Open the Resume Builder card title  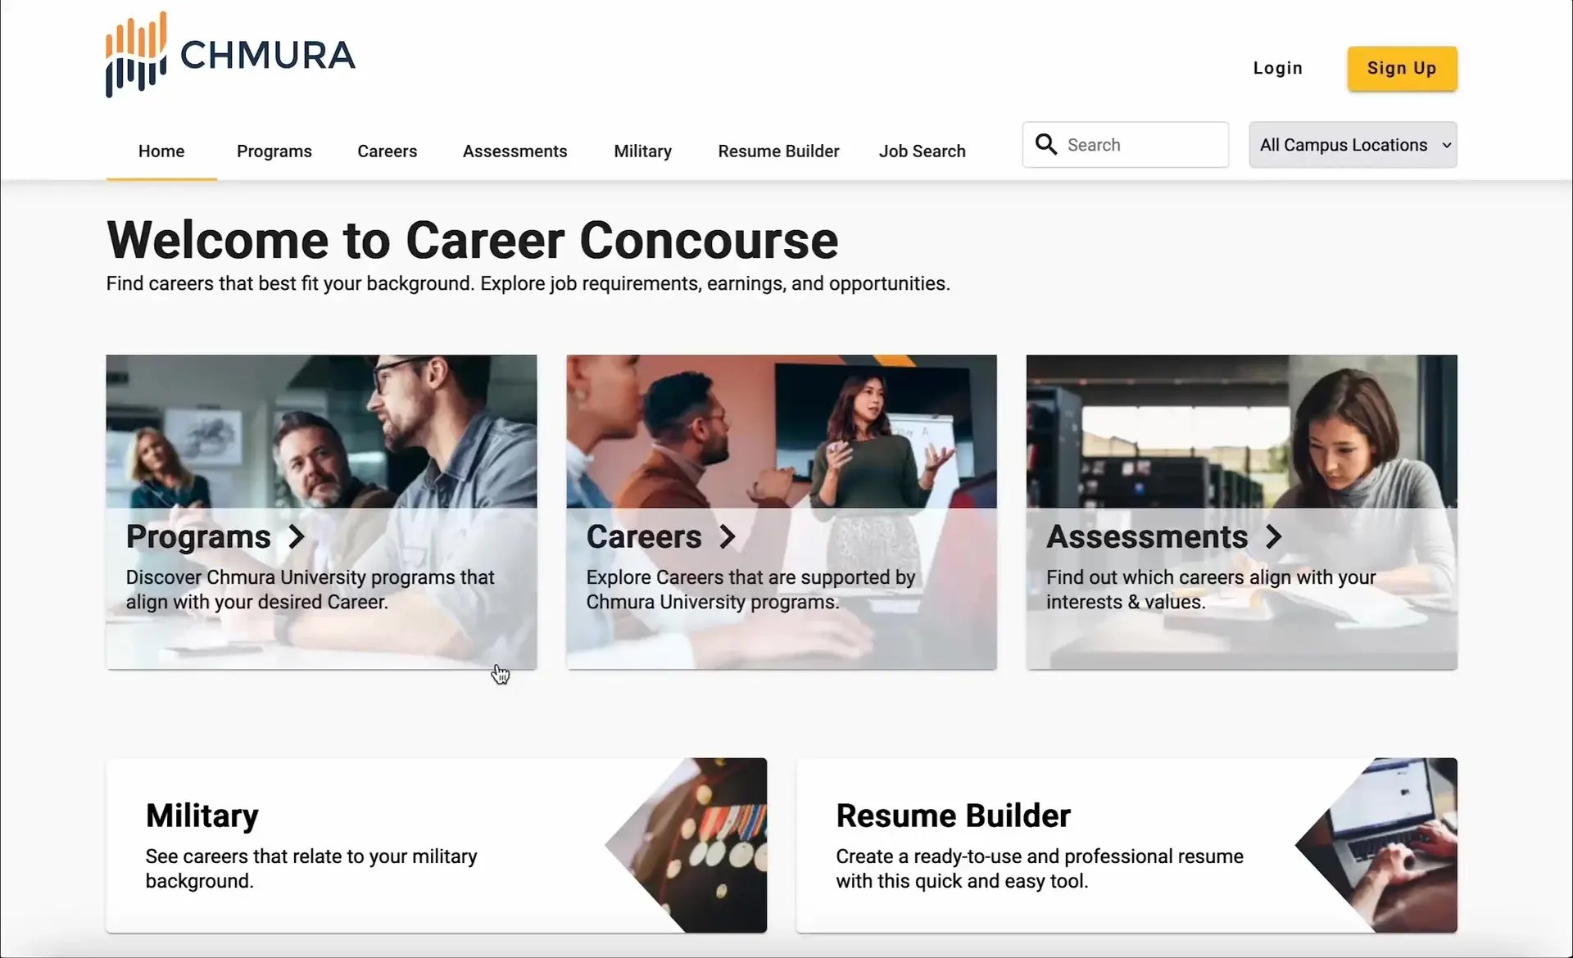(954, 816)
